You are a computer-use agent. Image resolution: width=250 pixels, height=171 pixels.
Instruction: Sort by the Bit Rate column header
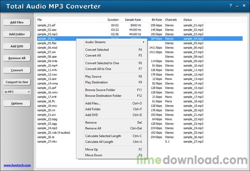(x=153, y=20)
